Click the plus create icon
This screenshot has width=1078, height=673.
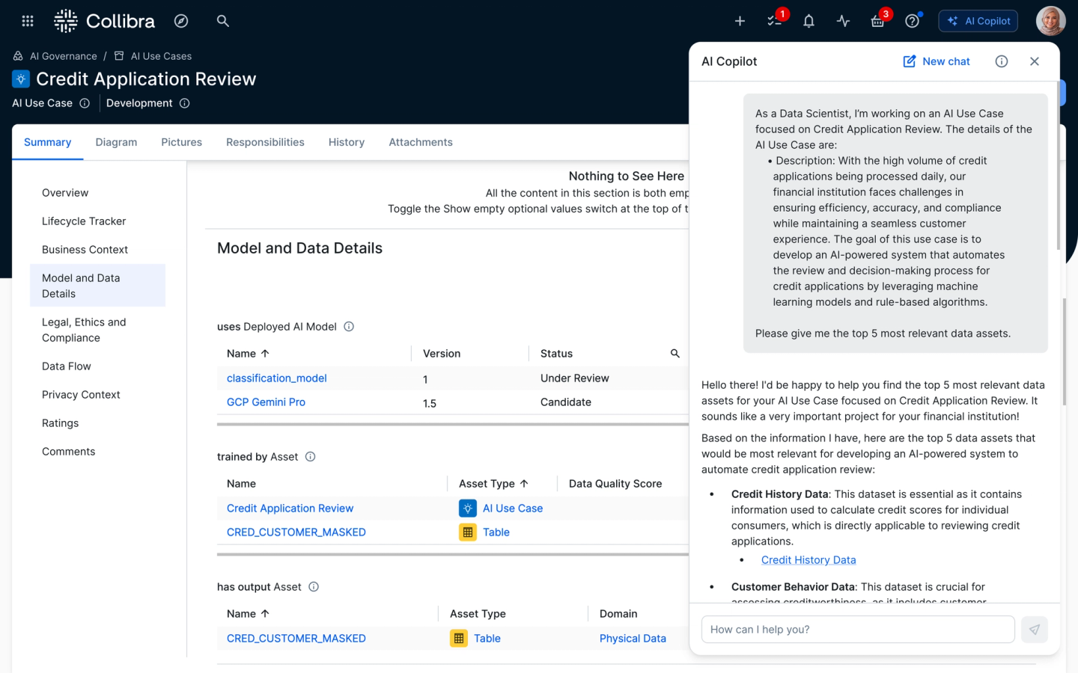point(740,21)
